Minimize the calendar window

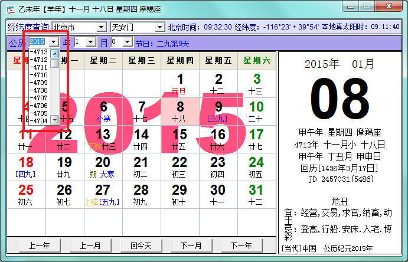tap(351, 6)
